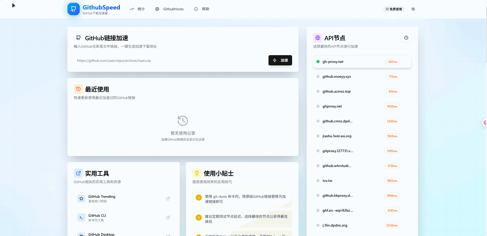Click the 暂无使用记录 text

pyautogui.click(x=183, y=133)
